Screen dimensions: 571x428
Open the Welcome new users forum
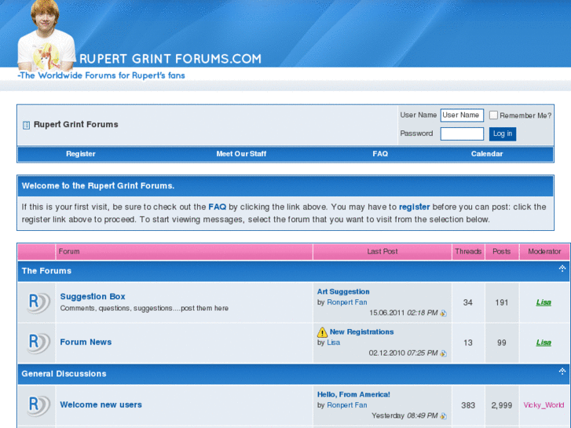pos(101,404)
